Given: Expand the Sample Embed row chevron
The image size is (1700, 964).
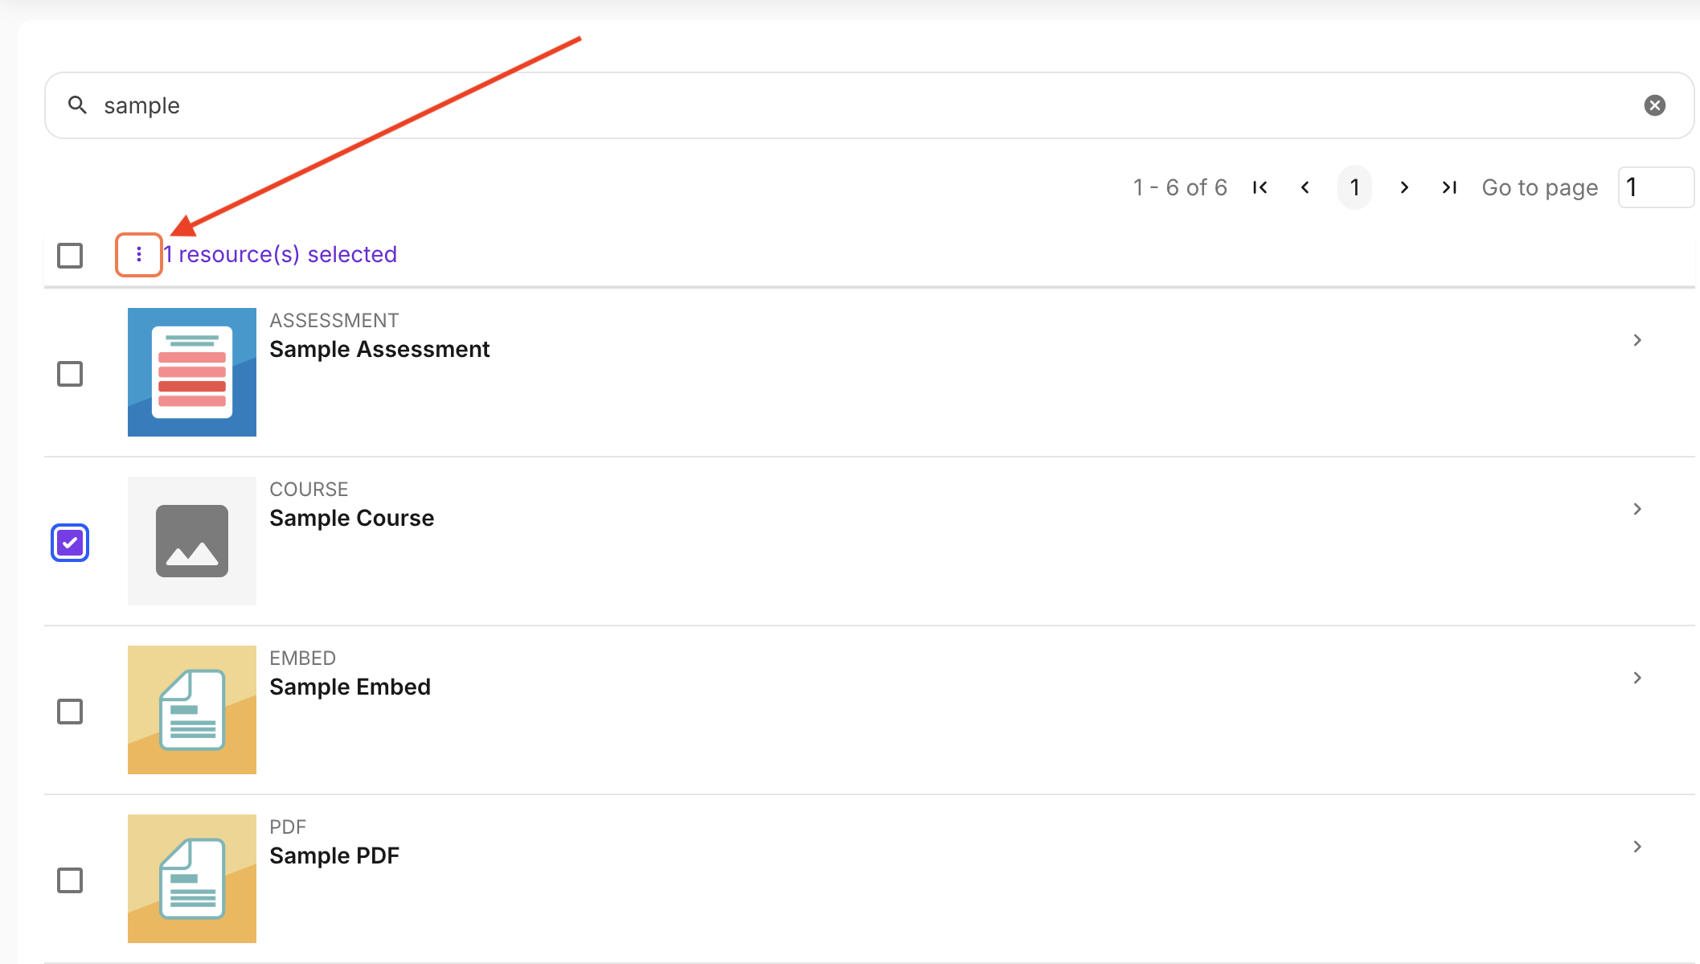Looking at the screenshot, I should 1637,678.
